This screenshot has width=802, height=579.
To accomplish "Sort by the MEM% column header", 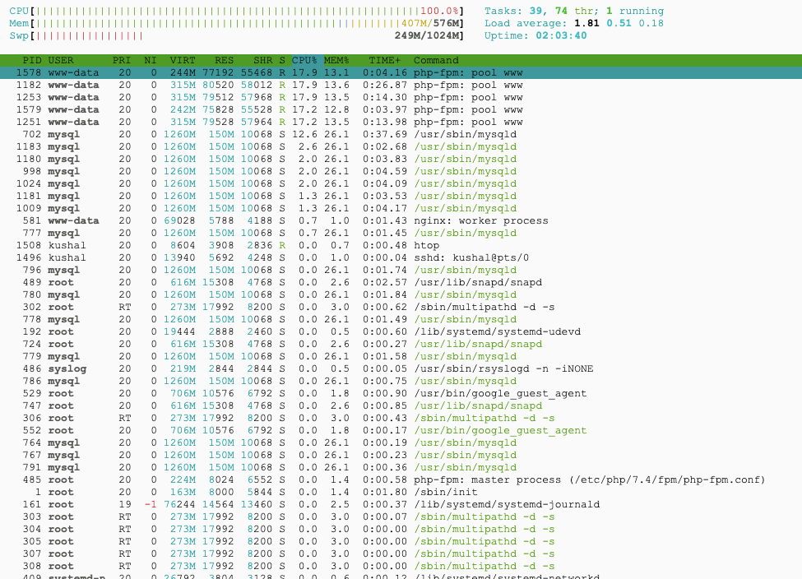I will point(336,60).
